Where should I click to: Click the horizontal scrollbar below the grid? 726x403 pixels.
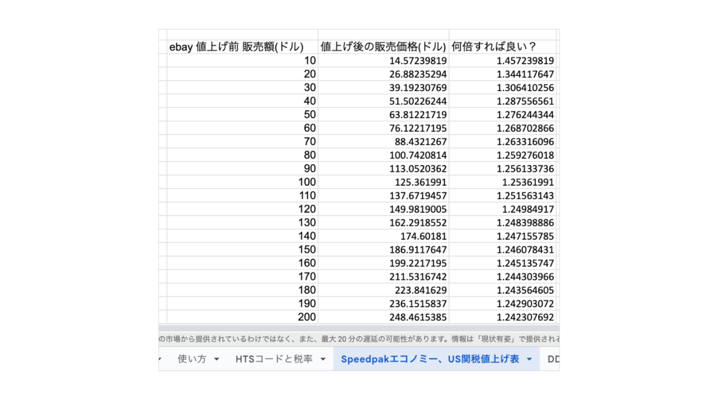tap(358, 328)
